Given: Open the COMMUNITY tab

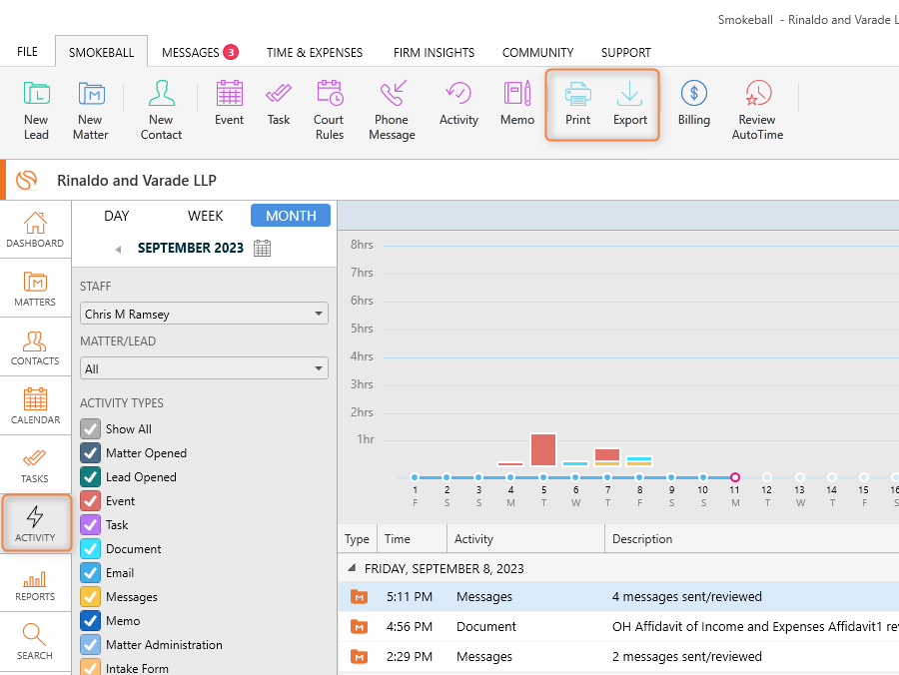Looking at the screenshot, I should [x=537, y=52].
